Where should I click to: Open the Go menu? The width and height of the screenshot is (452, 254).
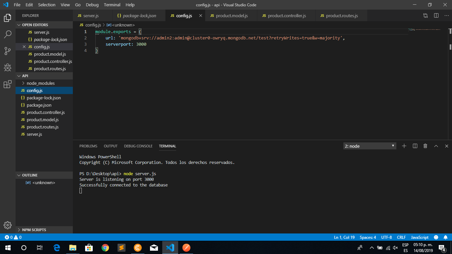click(78, 5)
